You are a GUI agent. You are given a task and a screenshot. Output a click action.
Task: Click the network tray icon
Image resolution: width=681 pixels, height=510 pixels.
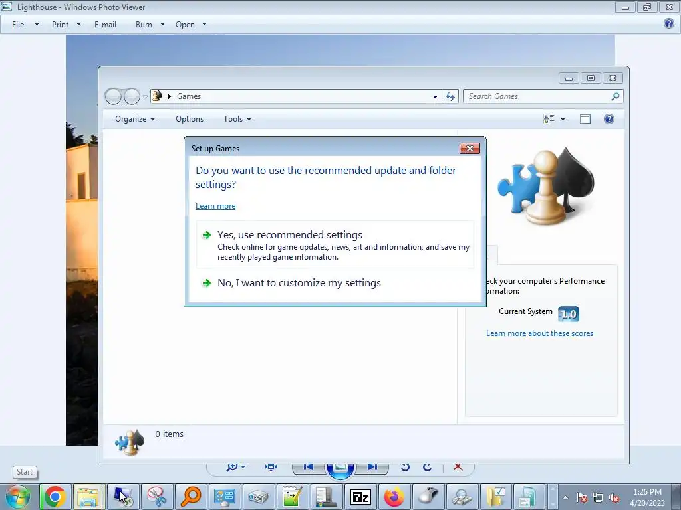click(598, 498)
